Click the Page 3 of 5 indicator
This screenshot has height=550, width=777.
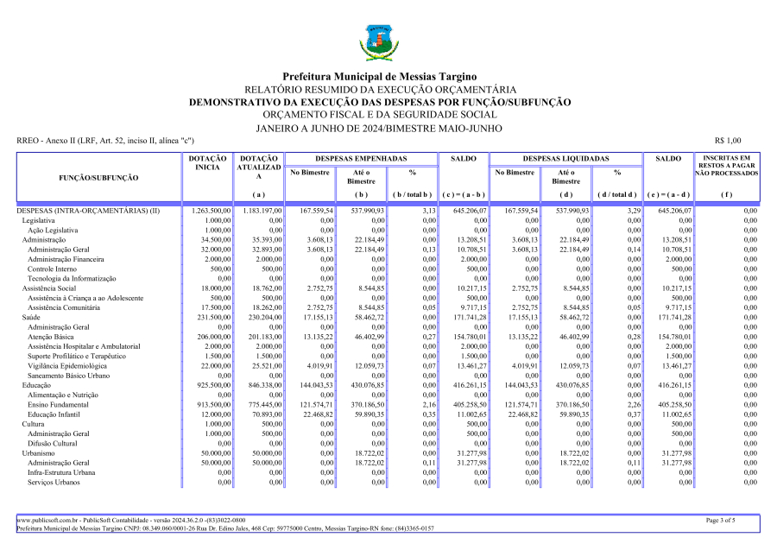pos(721,520)
